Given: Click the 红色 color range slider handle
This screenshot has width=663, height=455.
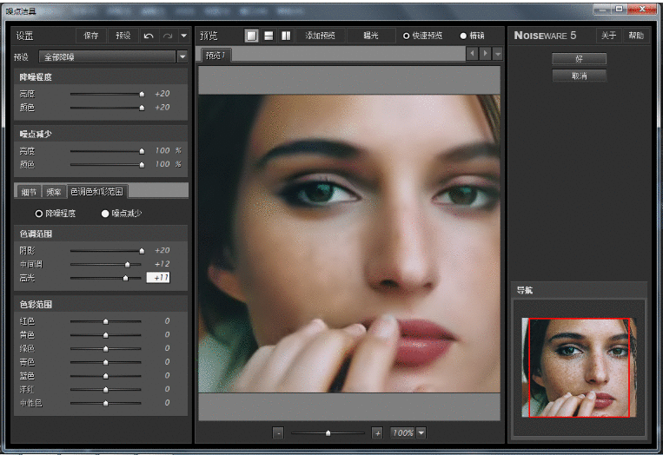Looking at the screenshot, I should 106,321.
